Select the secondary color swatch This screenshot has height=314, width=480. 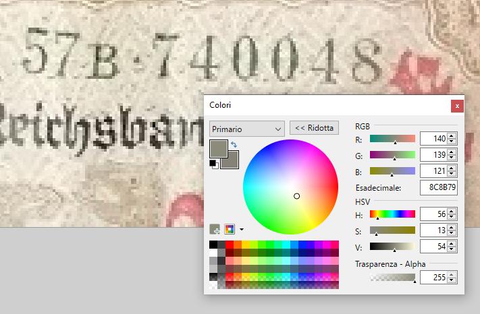coord(231,160)
